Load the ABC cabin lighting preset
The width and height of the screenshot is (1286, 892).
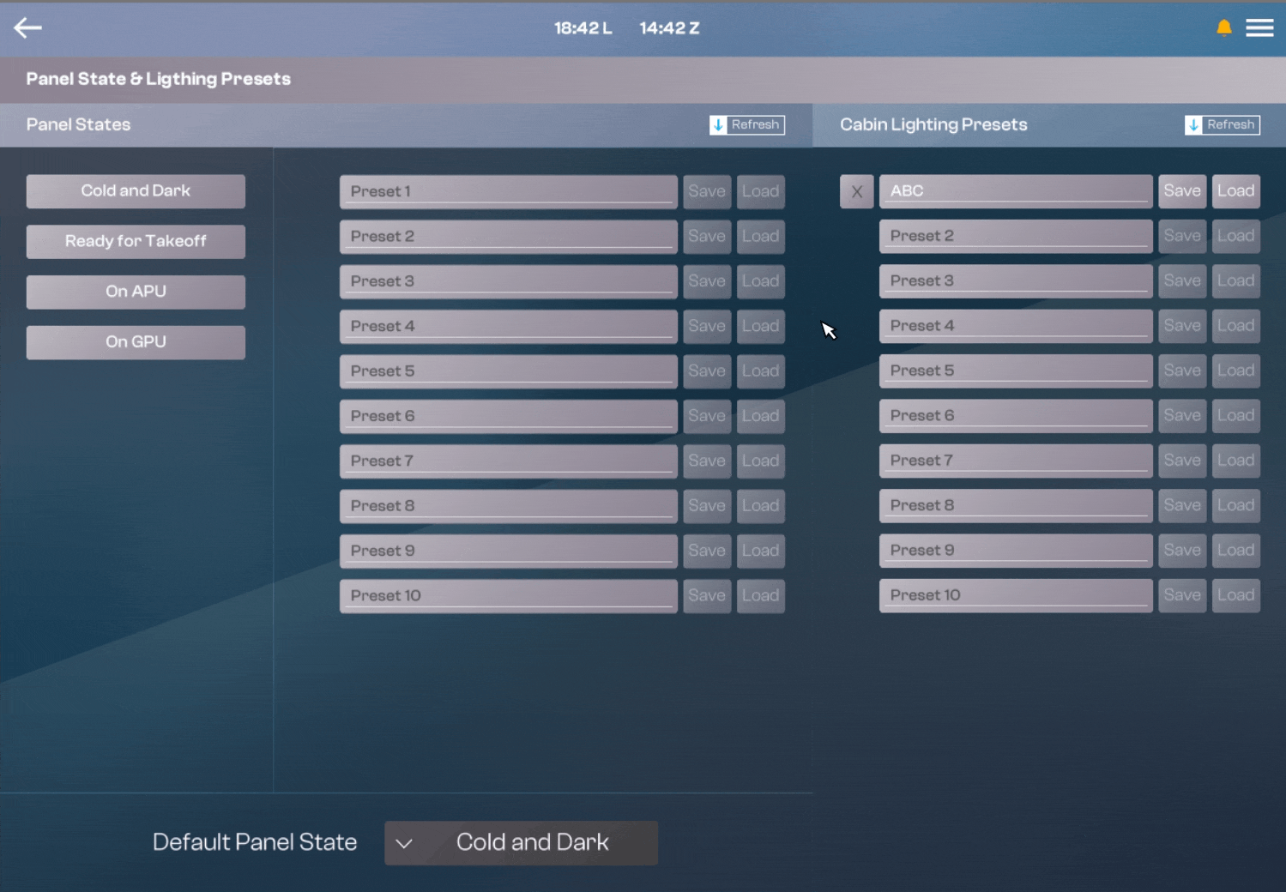(1235, 191)
